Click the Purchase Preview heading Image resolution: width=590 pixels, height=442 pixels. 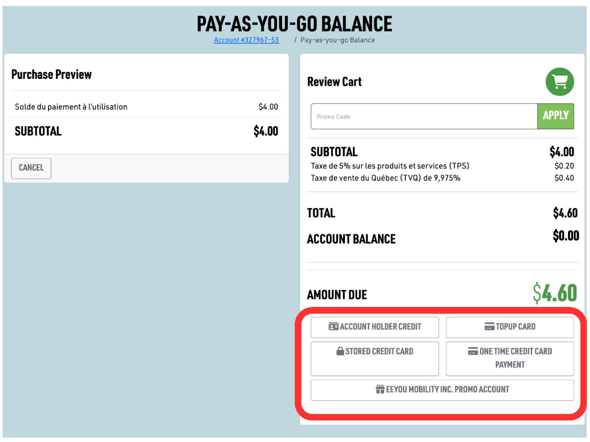(52, 75)
